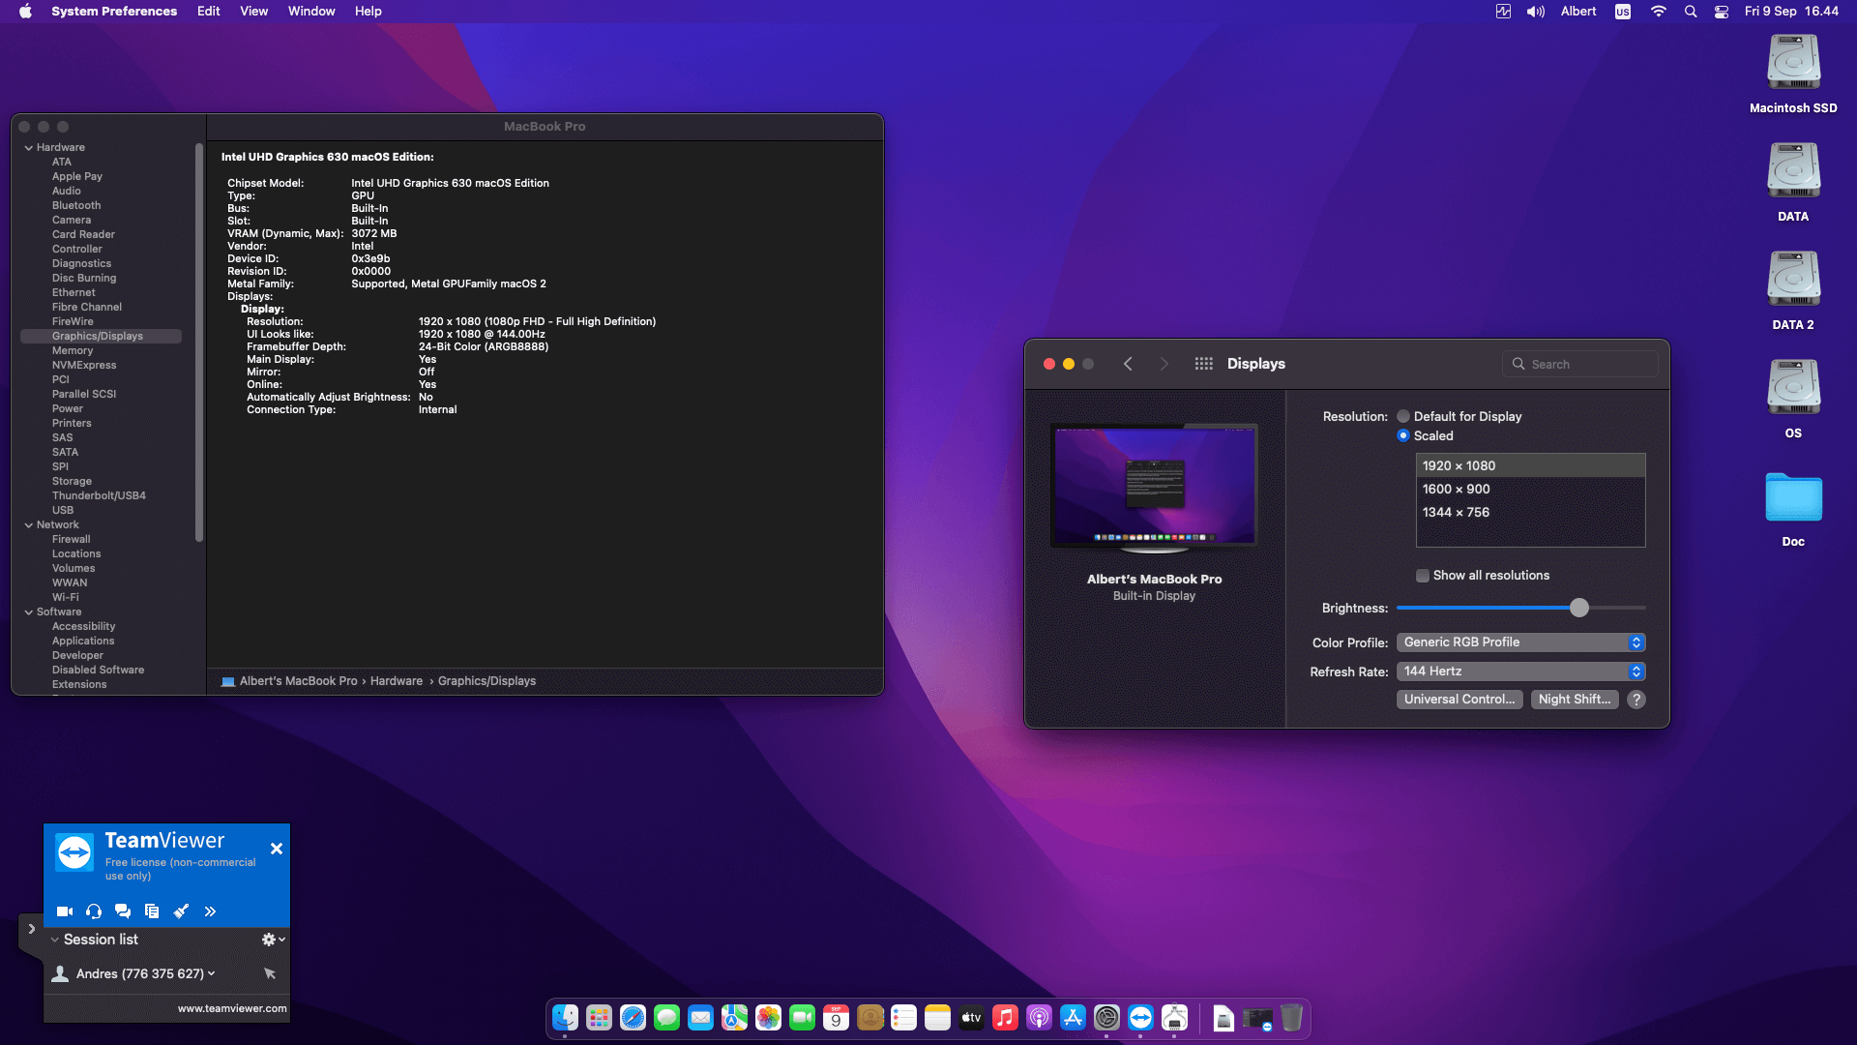Image resolution: width=1857 pixels, height=1045 pixels.
Task: Select the TeamViewer whiteboard paintbrush icon
Action: point(181,911)
